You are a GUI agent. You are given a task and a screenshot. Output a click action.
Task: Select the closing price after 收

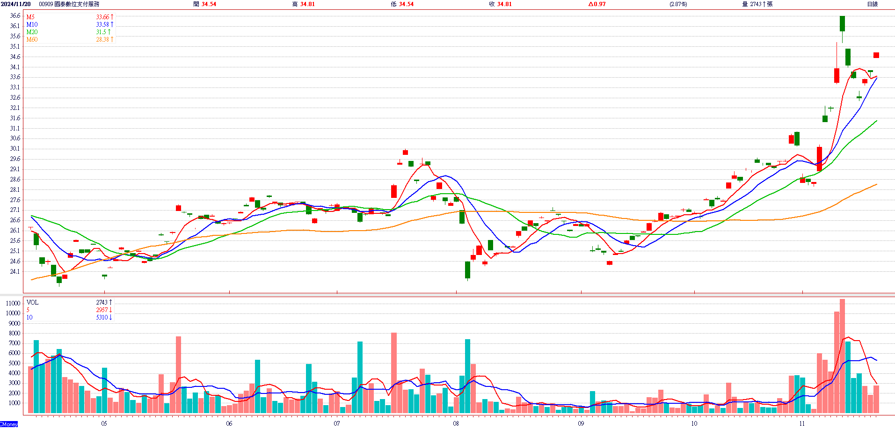tap(504, 4)
